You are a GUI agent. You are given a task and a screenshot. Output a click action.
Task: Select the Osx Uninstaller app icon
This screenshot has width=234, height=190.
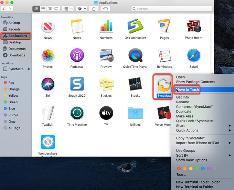point(135,26)
